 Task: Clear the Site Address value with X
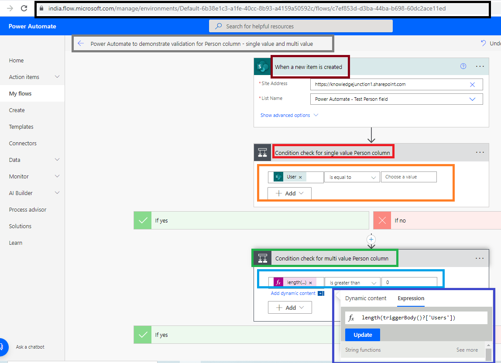(472, 84)
